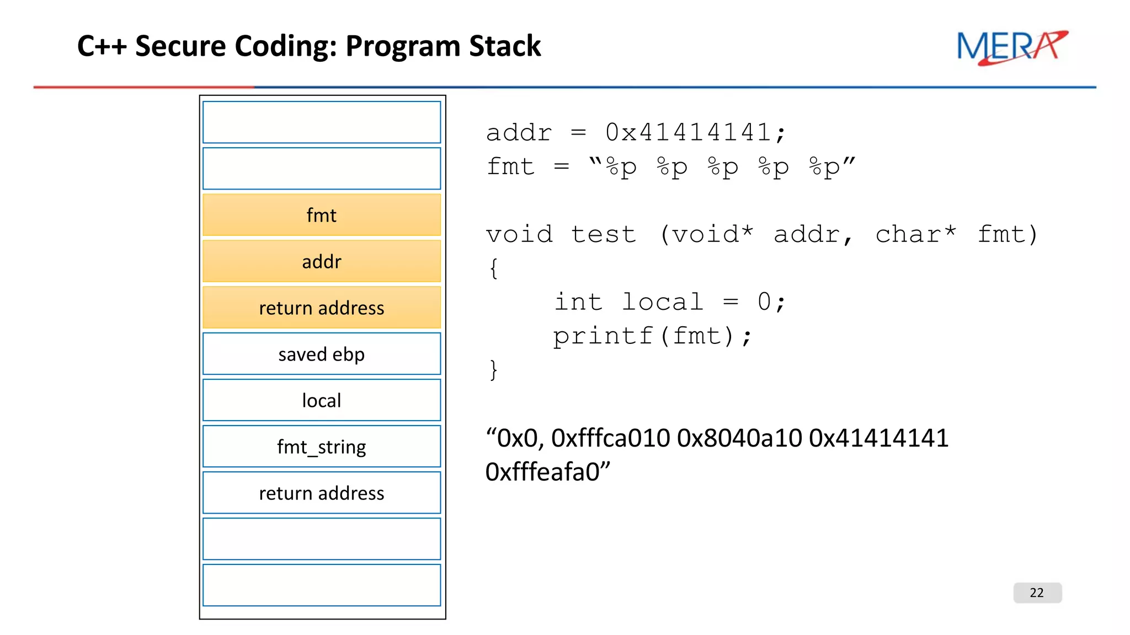Click the MERA logo
Viewport: 1130px width, 635px height.
pyautogui.click(x=1011, y=47)
